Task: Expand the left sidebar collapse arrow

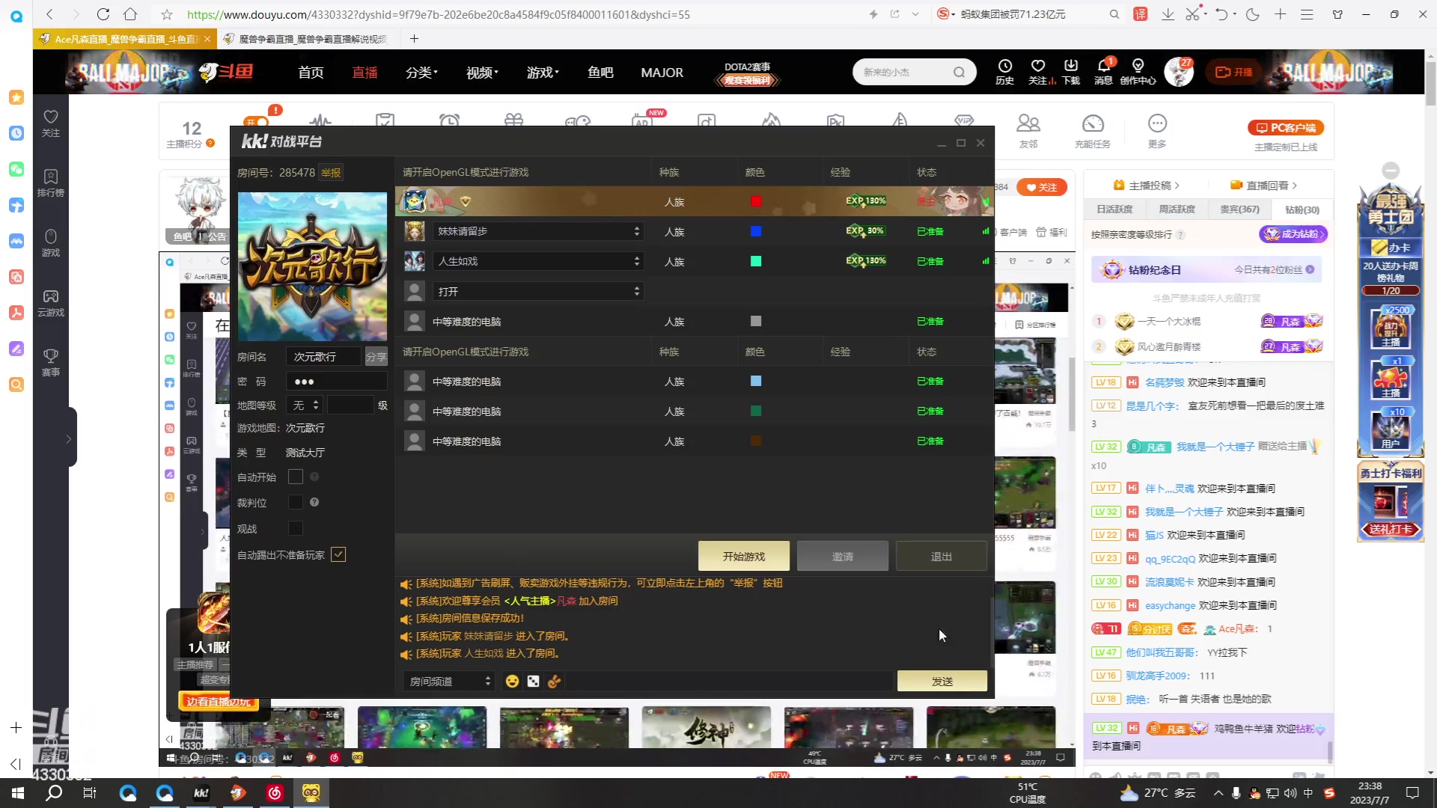Action: click(68, 439)
